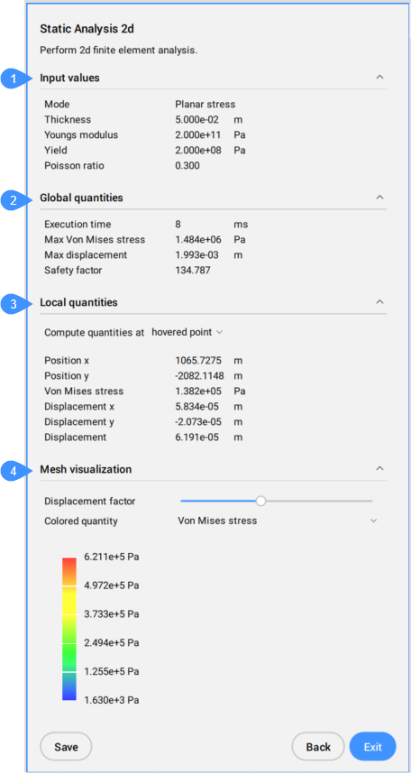Select the Youngs modulus value field
This screenshot has width=411, height=774.
coord(198,134)
